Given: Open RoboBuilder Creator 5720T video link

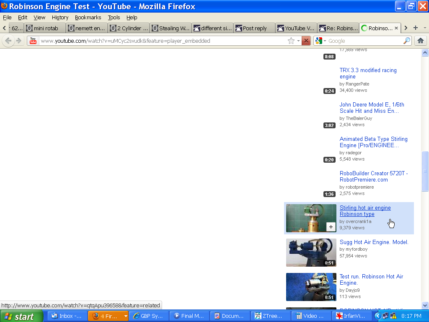Looking at the screenshot, I should pyautogui.click(x=373, y=177).
